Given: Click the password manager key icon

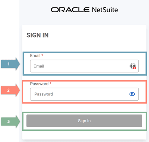Looking at the screenshot, I should point(133,66).
